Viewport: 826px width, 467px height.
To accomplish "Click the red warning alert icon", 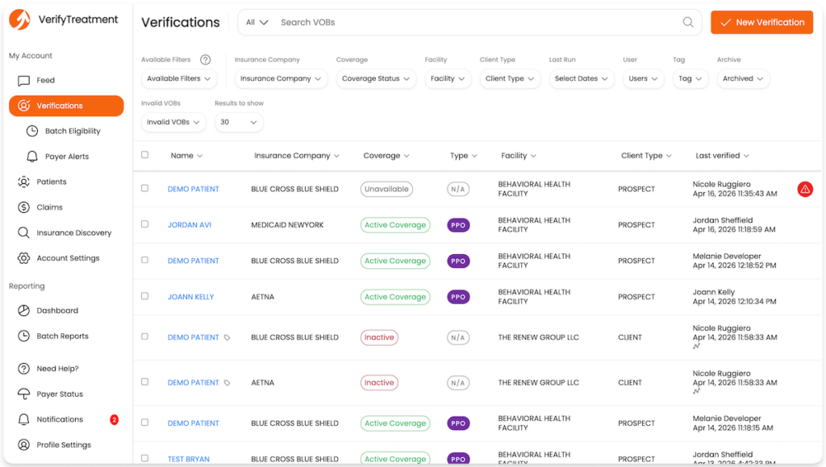I will [x=804, y=190].
